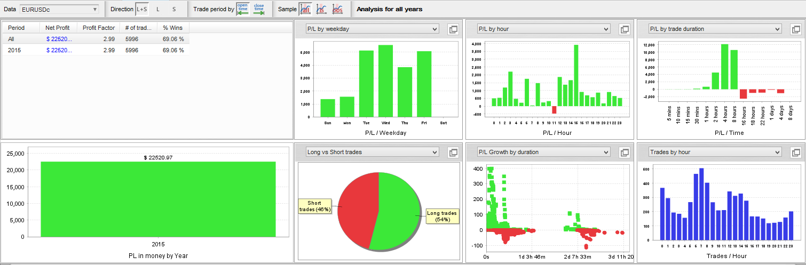
Task: Click the 'PL in money by Year' caption
Action: [x=159, y=255]
